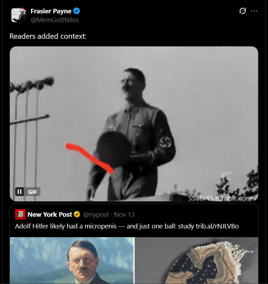Viewport: 268px width, 284px height.
Task: Visit the @MeinGottNiles handle
Action: (55, 20)
